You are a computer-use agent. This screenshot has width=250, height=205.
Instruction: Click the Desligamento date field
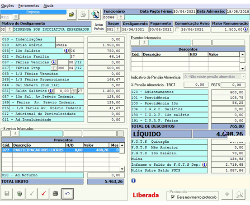tap(135, 29)
